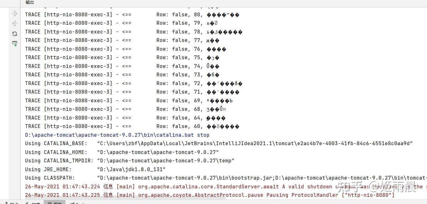
Task: Click the CATALINA_HOME log line
Action: 122,152
